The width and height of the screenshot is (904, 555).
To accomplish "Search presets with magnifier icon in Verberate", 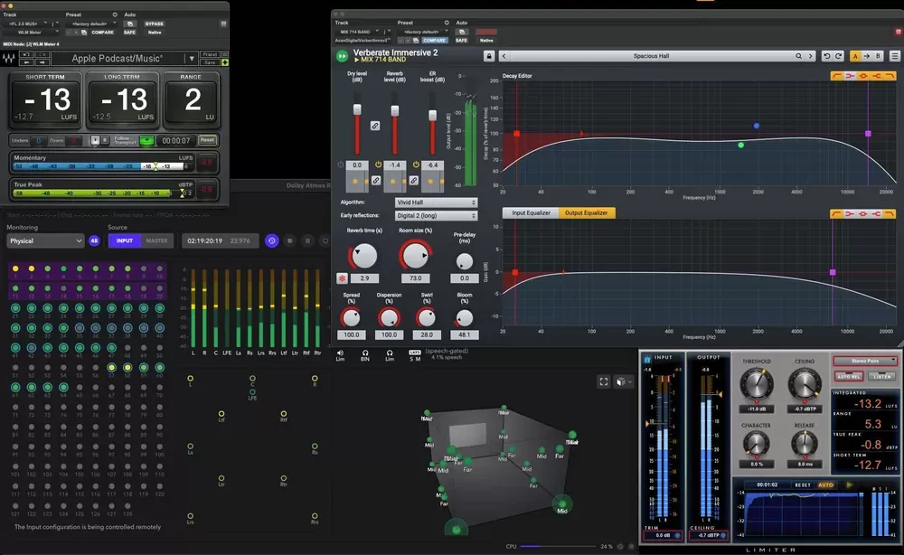I will coord(798,56).
